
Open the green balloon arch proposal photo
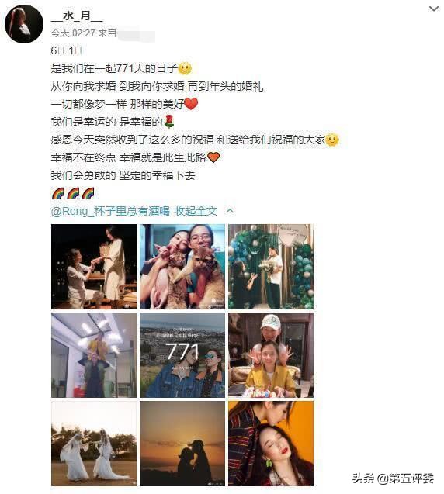271,267
